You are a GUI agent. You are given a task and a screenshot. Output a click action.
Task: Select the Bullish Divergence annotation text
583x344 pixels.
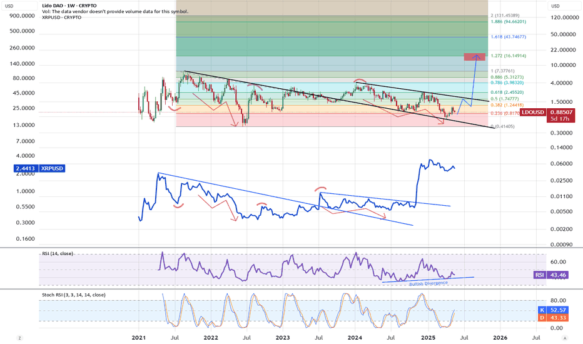[x=428, y=283]
